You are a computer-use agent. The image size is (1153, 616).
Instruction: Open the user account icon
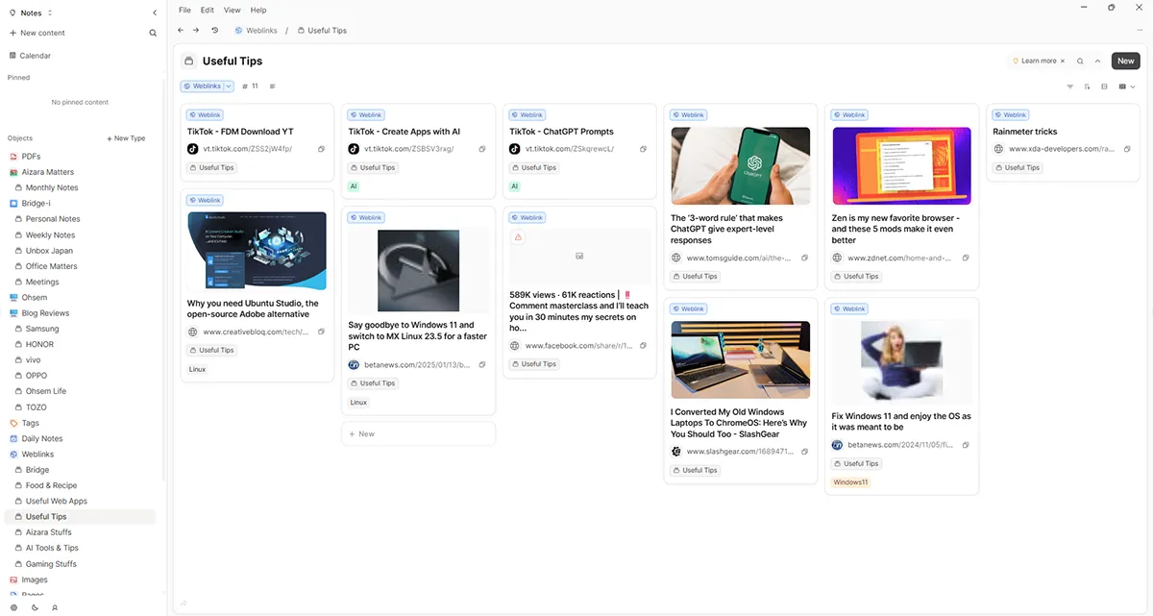point(55,607)
